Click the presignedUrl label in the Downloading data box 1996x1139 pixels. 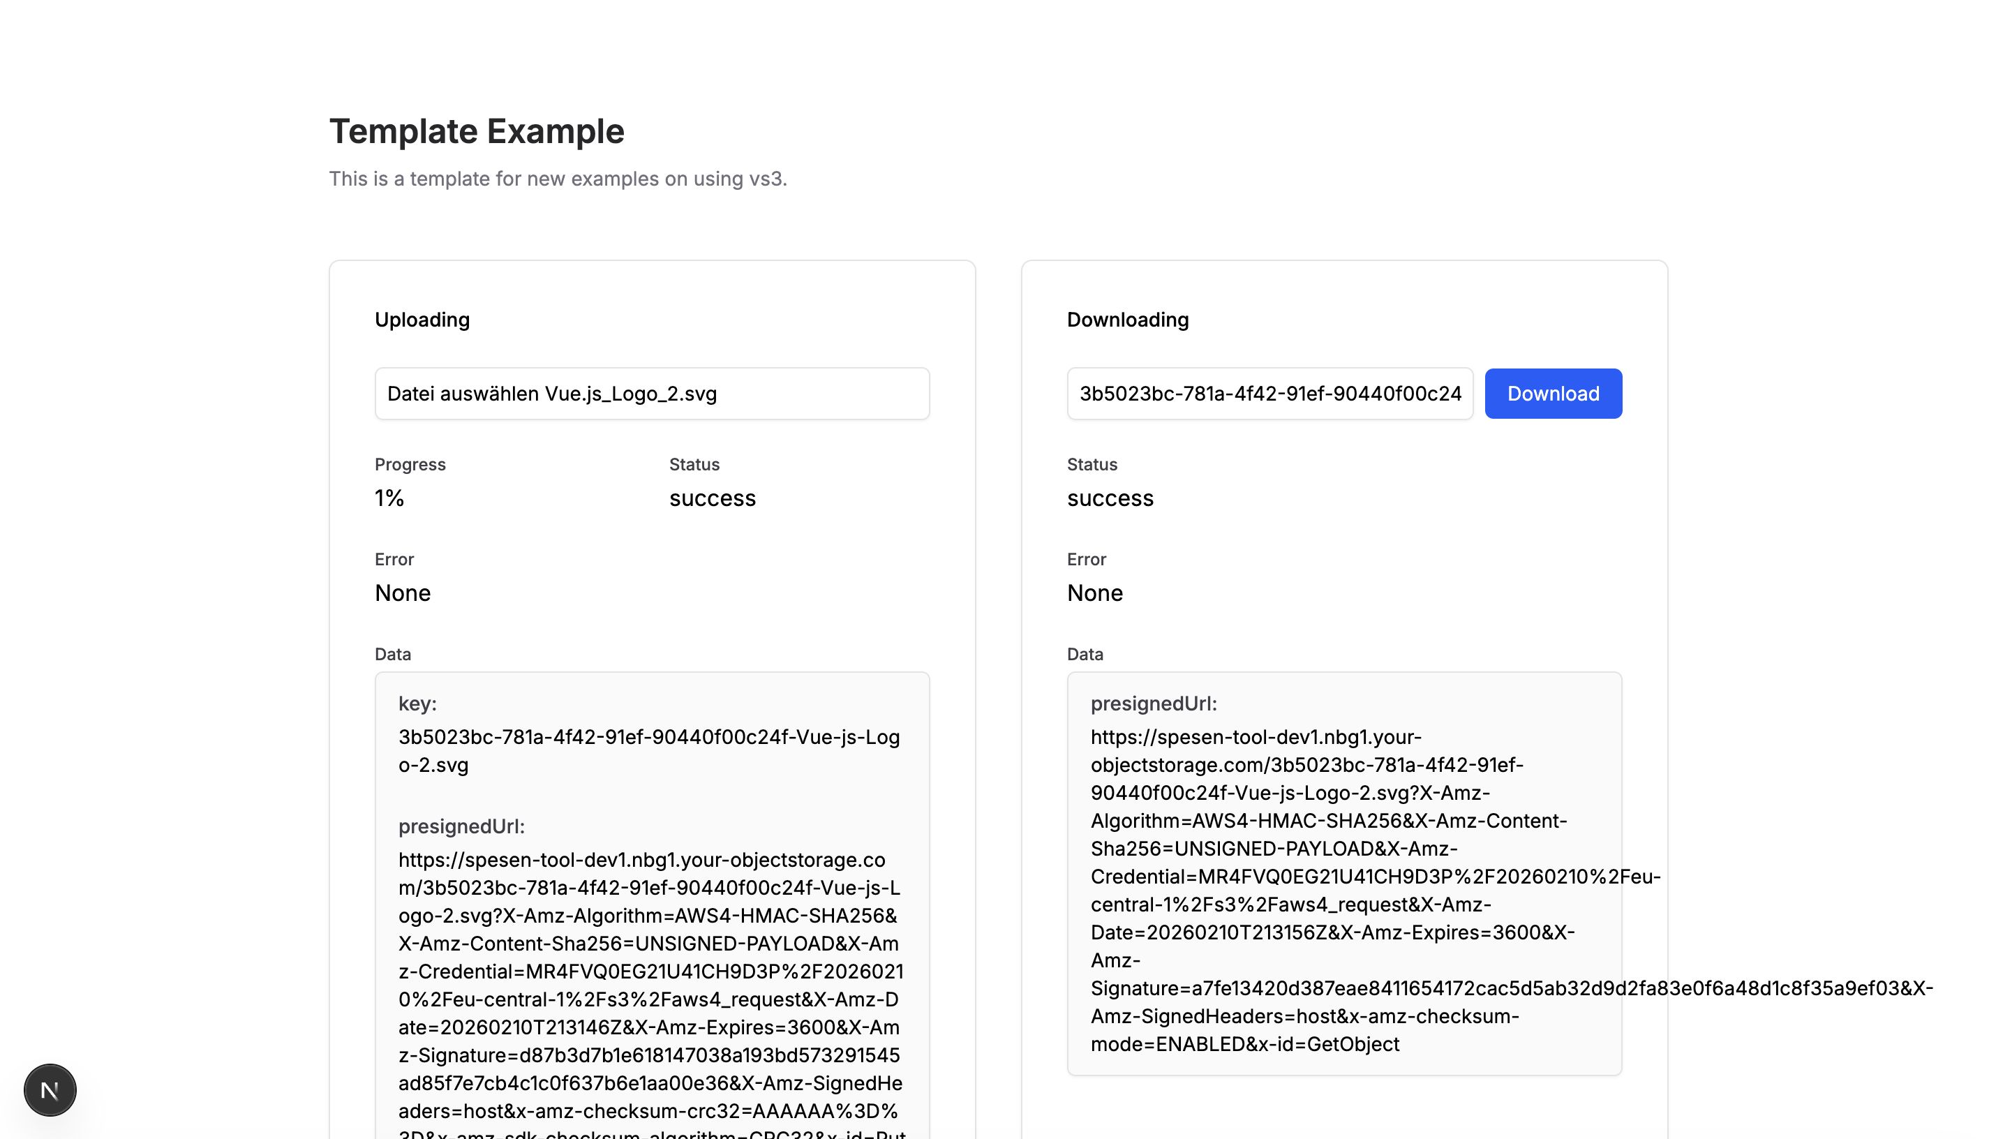tap(1153, 703)
